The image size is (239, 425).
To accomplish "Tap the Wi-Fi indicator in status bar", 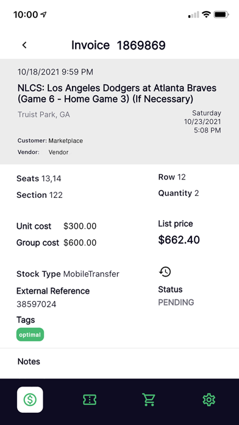I will pos(206,15).
